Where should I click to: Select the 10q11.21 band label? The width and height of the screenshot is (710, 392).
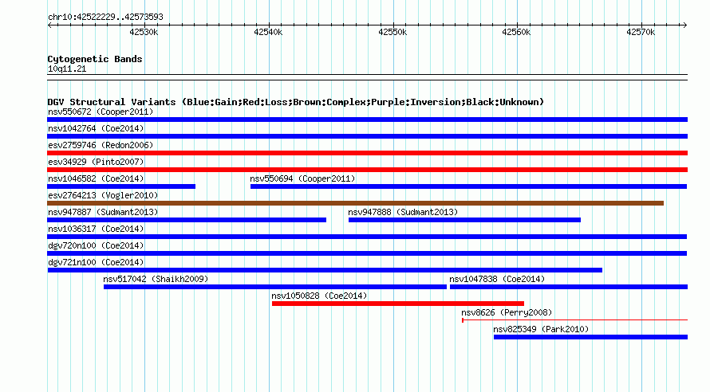click(67, 69)
